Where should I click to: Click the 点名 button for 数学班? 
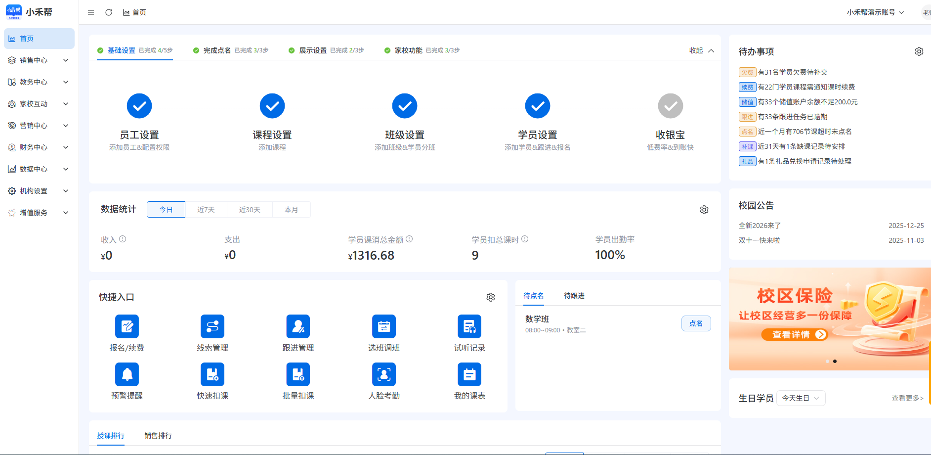pos(696,323)
